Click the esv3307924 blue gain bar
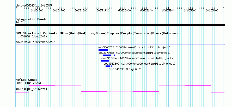The width and height of the screenshot is (232, 107). pos(105,61)
